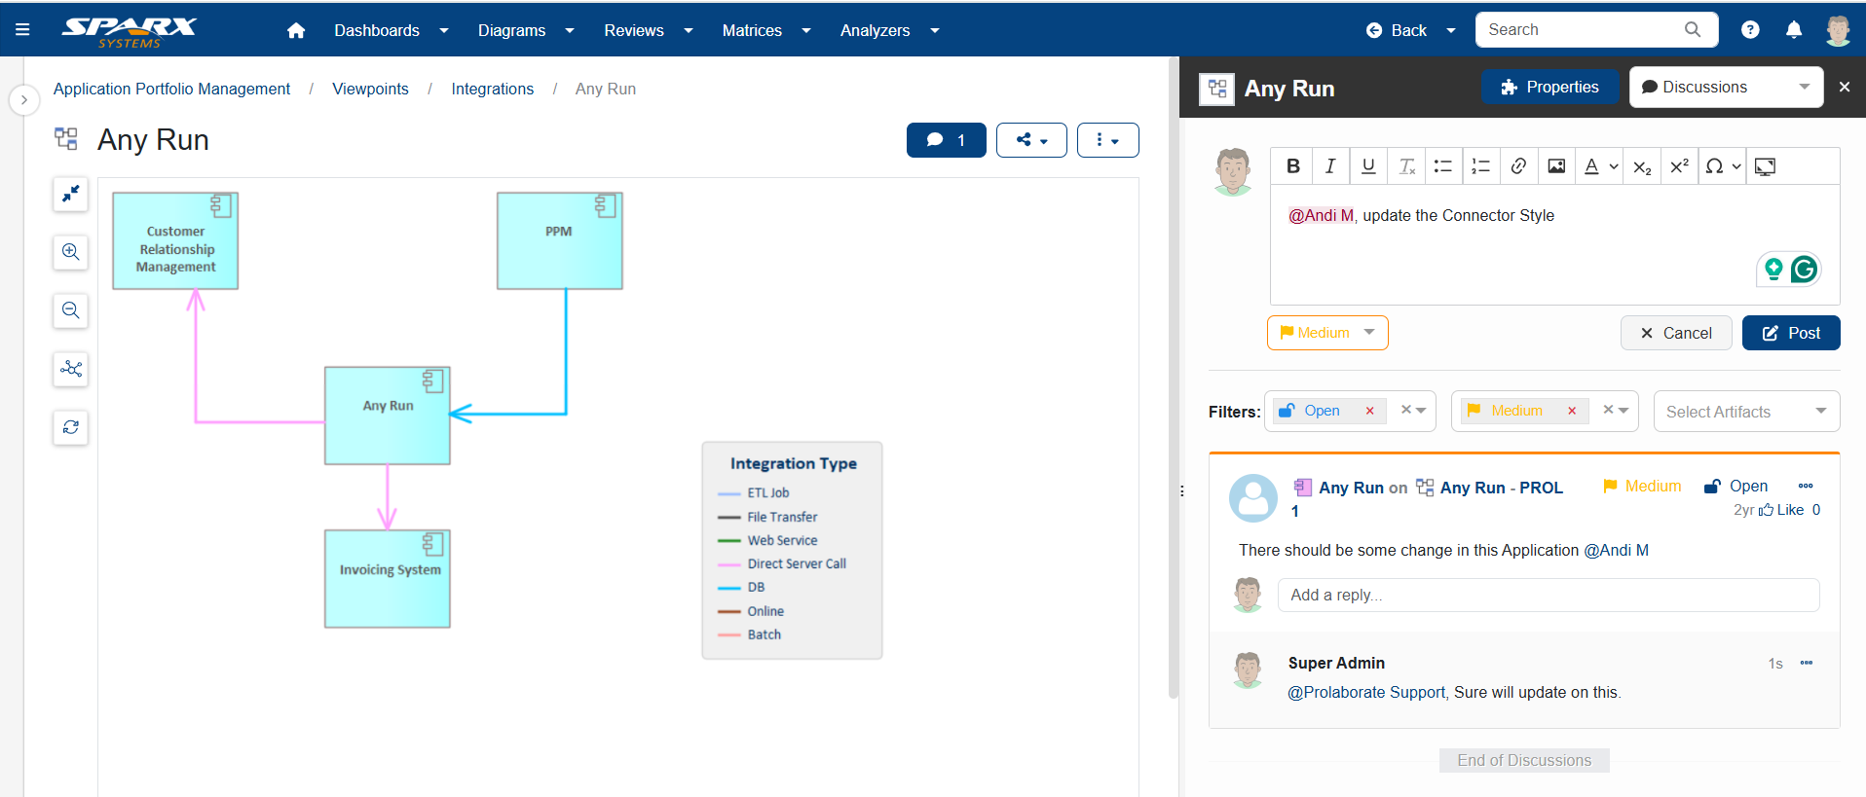Remove the Open filter tag
1866x797 pixels.
coord(1369,411)
